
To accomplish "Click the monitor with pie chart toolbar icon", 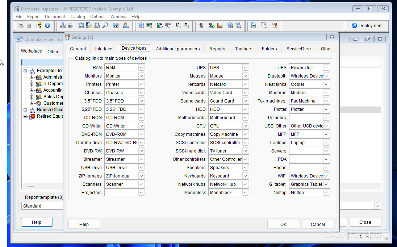I will pos(238,26).
